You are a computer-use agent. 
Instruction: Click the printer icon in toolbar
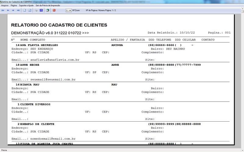click(x=36, y=10)
